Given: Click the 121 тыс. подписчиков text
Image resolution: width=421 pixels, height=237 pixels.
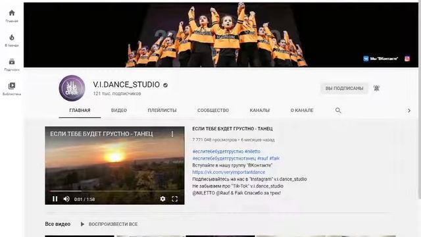Looking at the screenshot, I should (117, 93).
